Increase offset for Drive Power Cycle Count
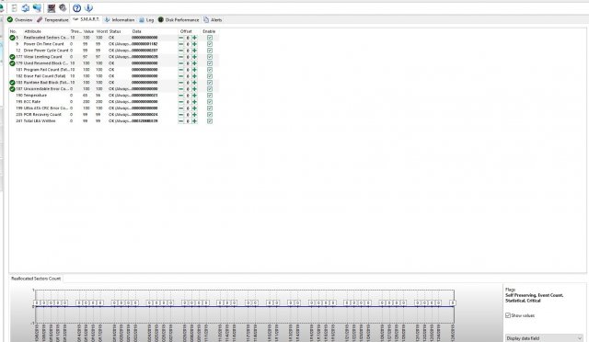The image size is (589, 342). pyautogui.click(x=194, y=51)
